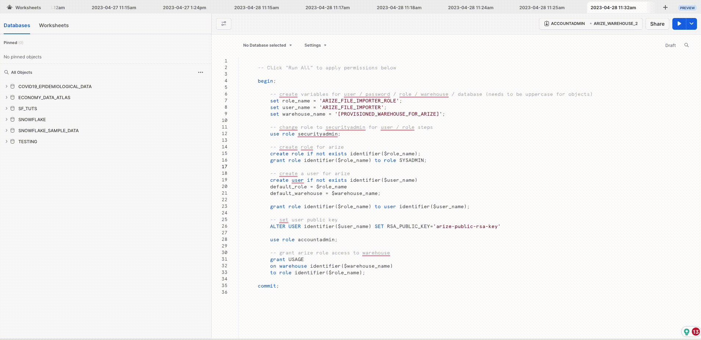Click the Share button
This screenshot has height=340, width=701.
point(657,24)
